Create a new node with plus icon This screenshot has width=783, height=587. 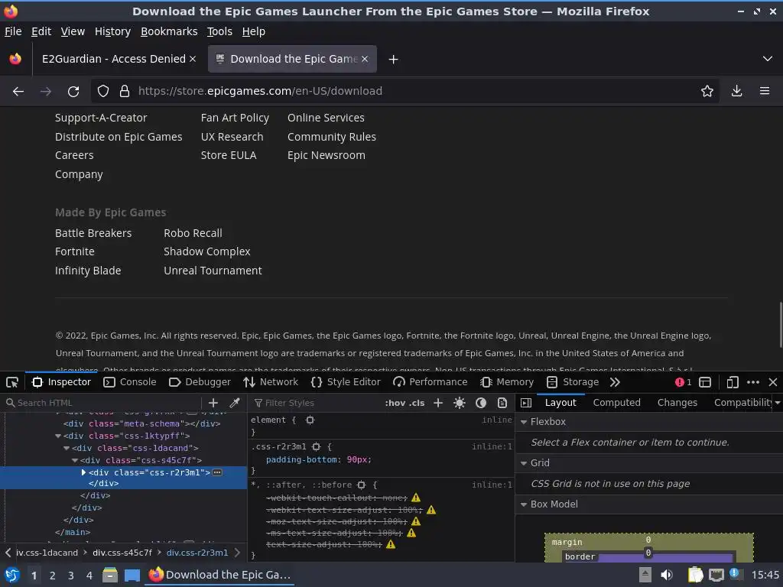213,403
